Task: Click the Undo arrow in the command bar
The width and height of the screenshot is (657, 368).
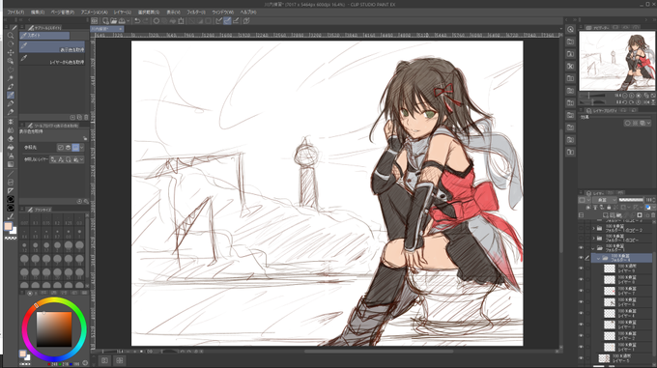Action: tap(137, 20)
